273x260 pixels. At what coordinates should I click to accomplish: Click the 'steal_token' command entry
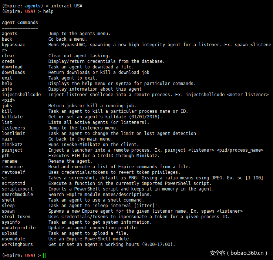point(16,217)
